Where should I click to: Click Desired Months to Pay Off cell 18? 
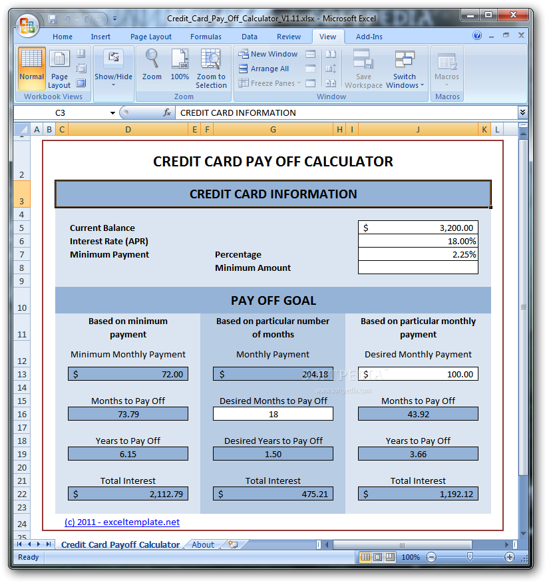(273, 414)
